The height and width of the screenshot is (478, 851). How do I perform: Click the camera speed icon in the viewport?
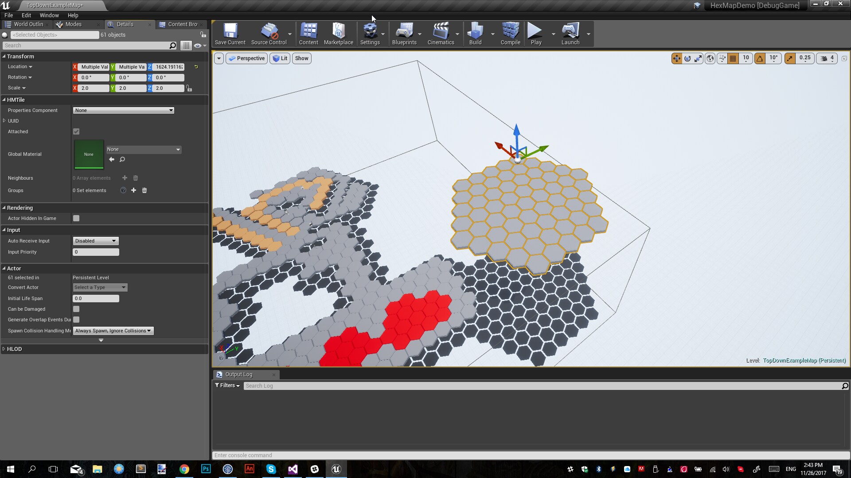coord(823,58)
